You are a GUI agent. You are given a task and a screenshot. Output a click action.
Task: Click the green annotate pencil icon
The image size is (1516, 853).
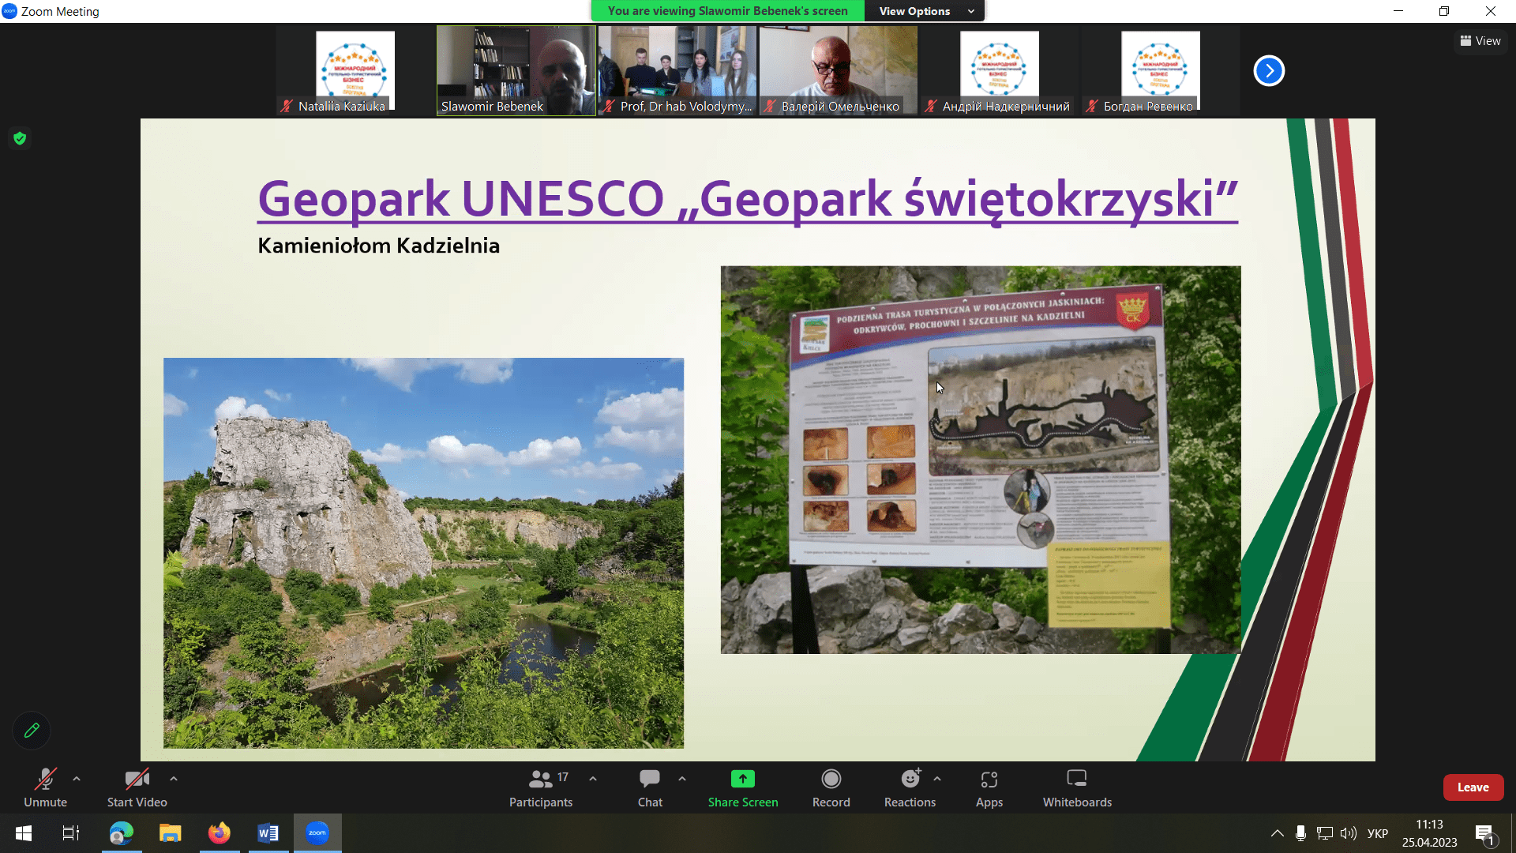tap(32, 731)
